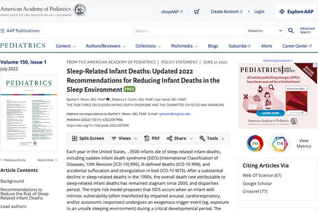The width and height of the screenshot is (318, 212).
Task: Open the Career Center link
Action: [x=297, y=46]
